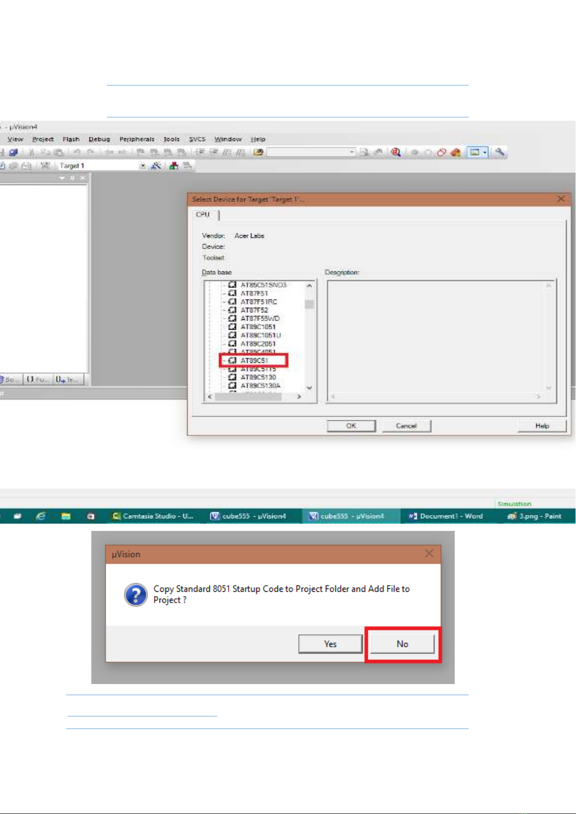Open the Task View taskbar icon
The height and width of the screenshot is (814, 576).
(x=17, y=516)
